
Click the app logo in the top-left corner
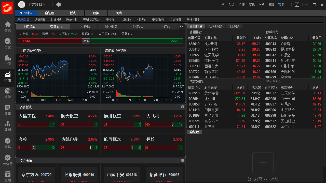7,8
